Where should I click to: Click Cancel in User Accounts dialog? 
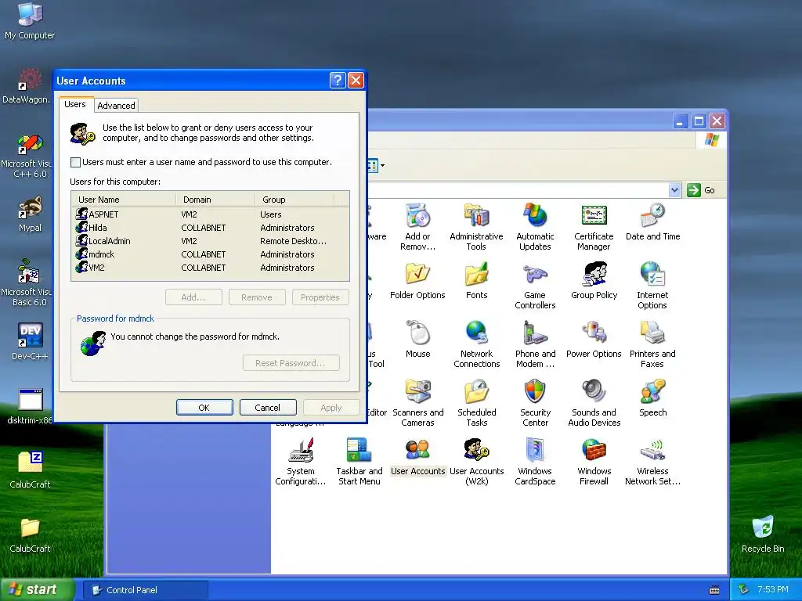pyautogui.click(x=268, y=407)
